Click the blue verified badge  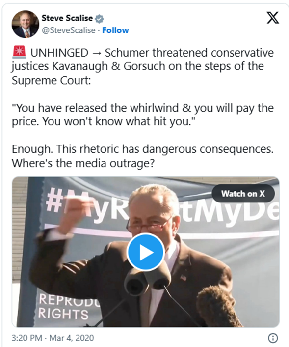pyautogui.click(x=99, y=19)
